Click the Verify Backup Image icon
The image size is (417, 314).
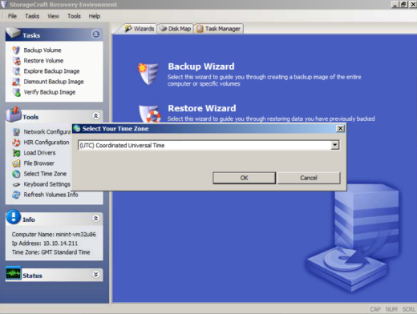coord(16,92)
